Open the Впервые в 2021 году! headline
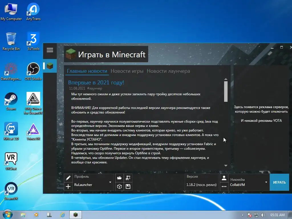 [96, 82]
